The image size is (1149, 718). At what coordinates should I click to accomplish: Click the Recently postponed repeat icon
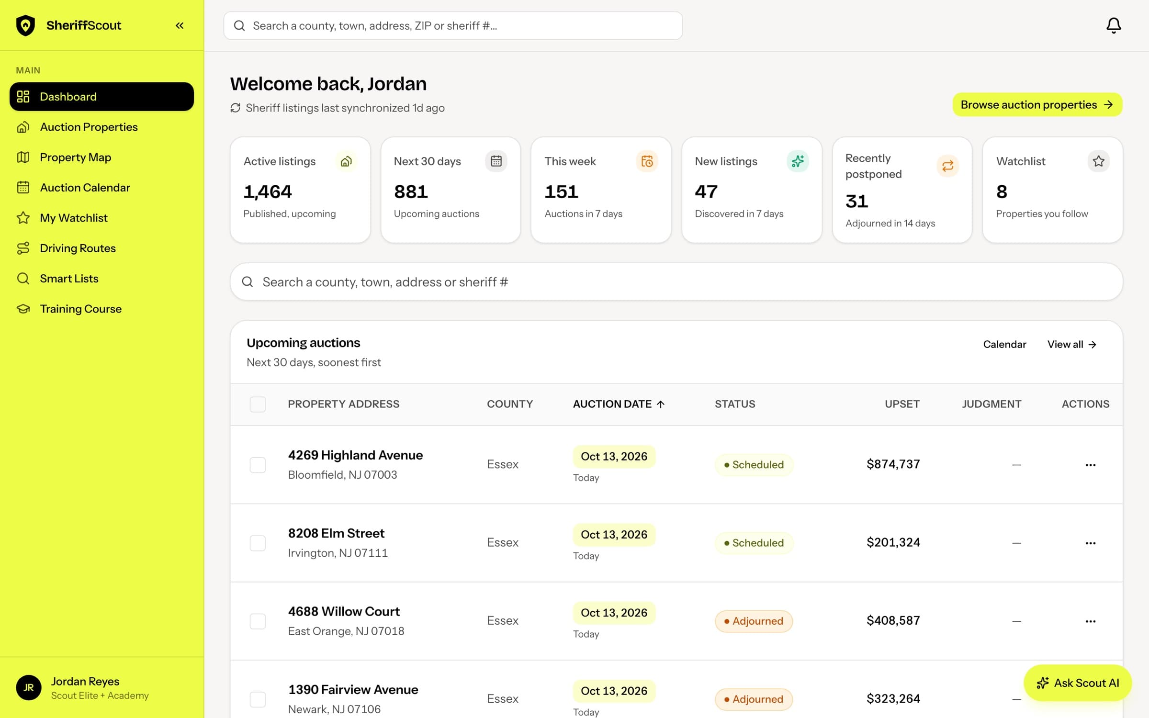coord(947,166)
